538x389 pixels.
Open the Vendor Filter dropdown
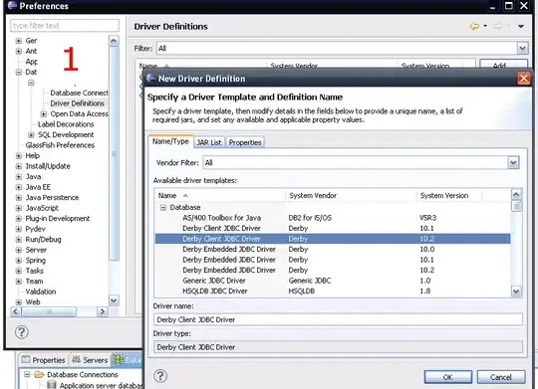point(513,163)
